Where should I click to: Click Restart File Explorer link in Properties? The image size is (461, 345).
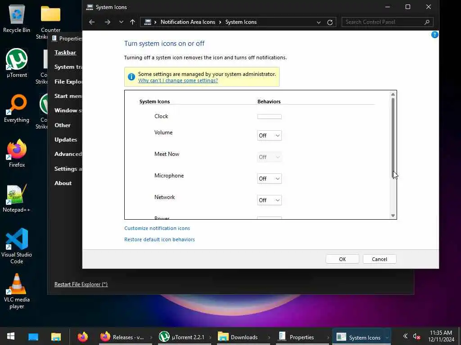pos(81,284)
